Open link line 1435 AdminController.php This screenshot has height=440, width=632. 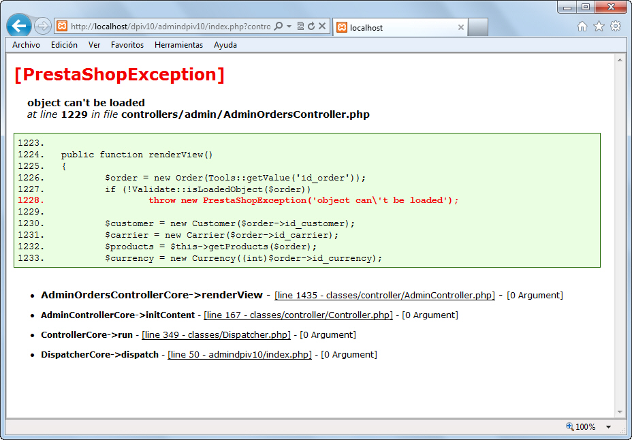(x=385, y=296)
